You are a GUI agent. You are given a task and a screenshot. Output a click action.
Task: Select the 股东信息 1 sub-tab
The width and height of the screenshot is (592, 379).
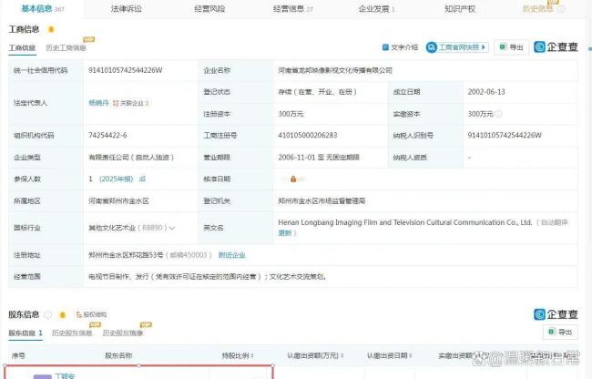click(26, 333)
